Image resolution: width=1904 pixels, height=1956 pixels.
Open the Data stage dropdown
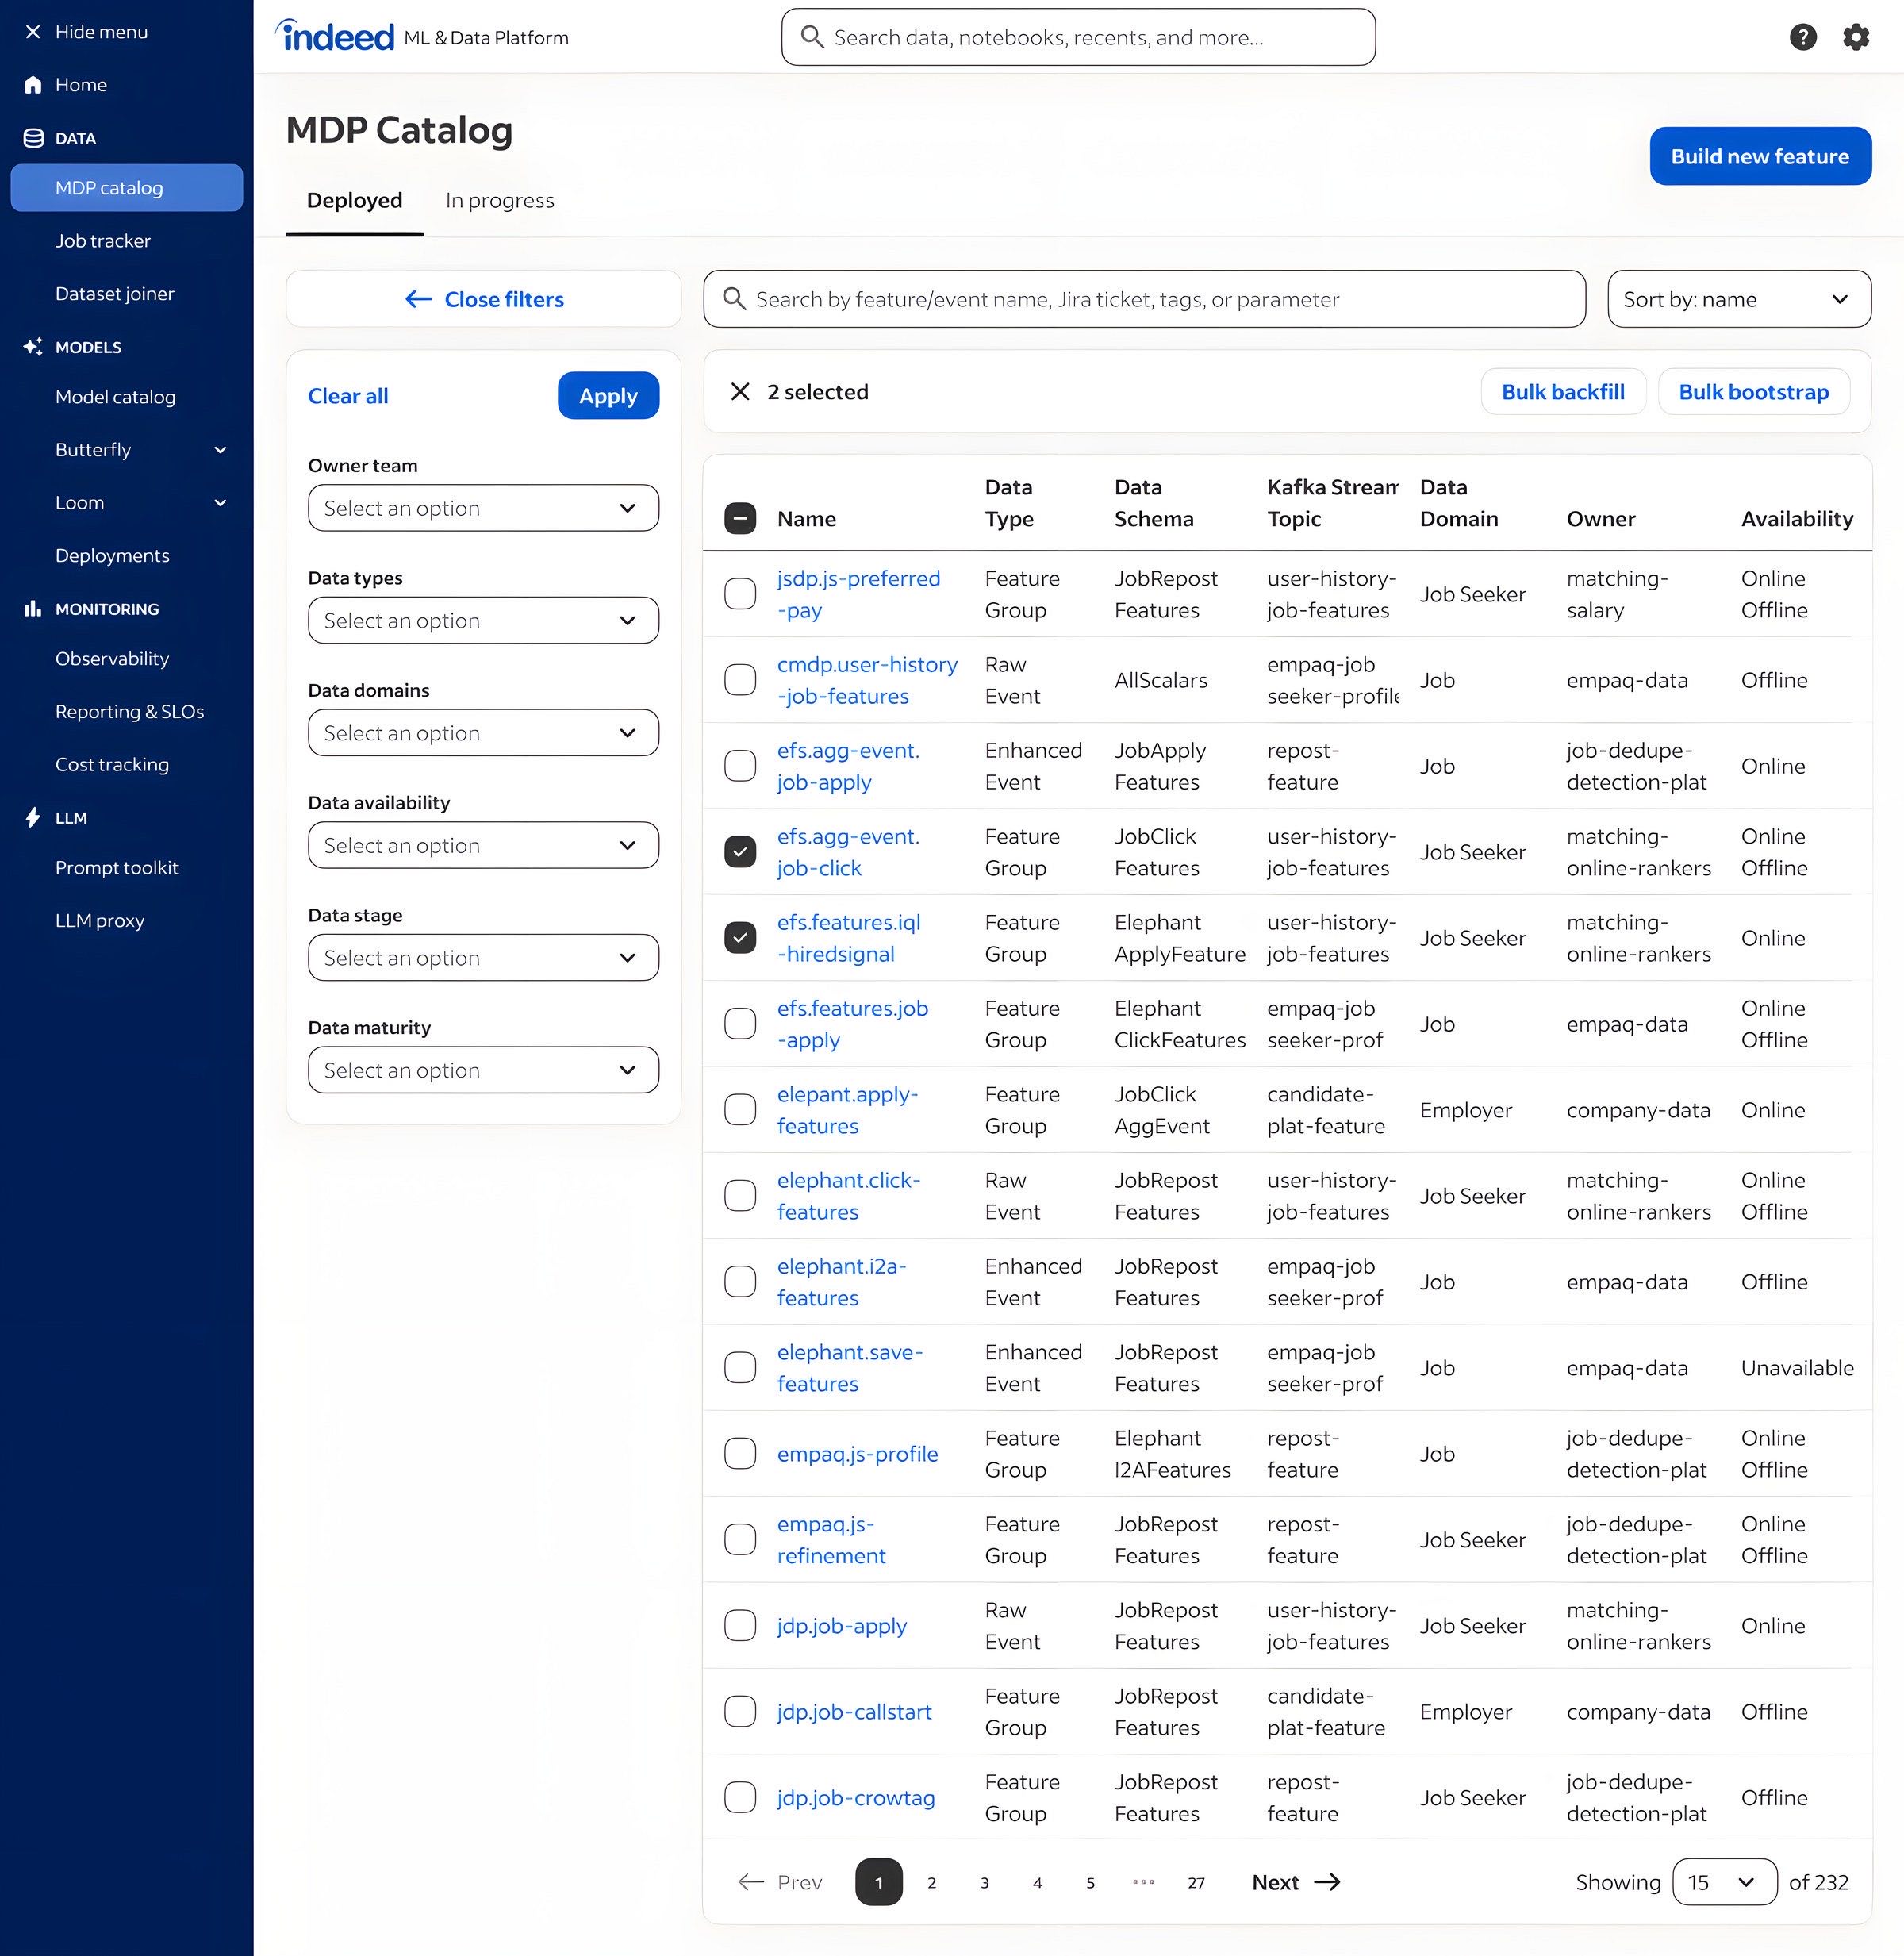(x=483, y=958)
